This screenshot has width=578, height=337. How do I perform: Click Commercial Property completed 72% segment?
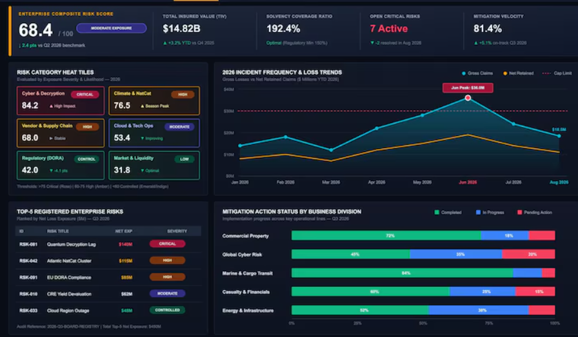pos(386,236)
